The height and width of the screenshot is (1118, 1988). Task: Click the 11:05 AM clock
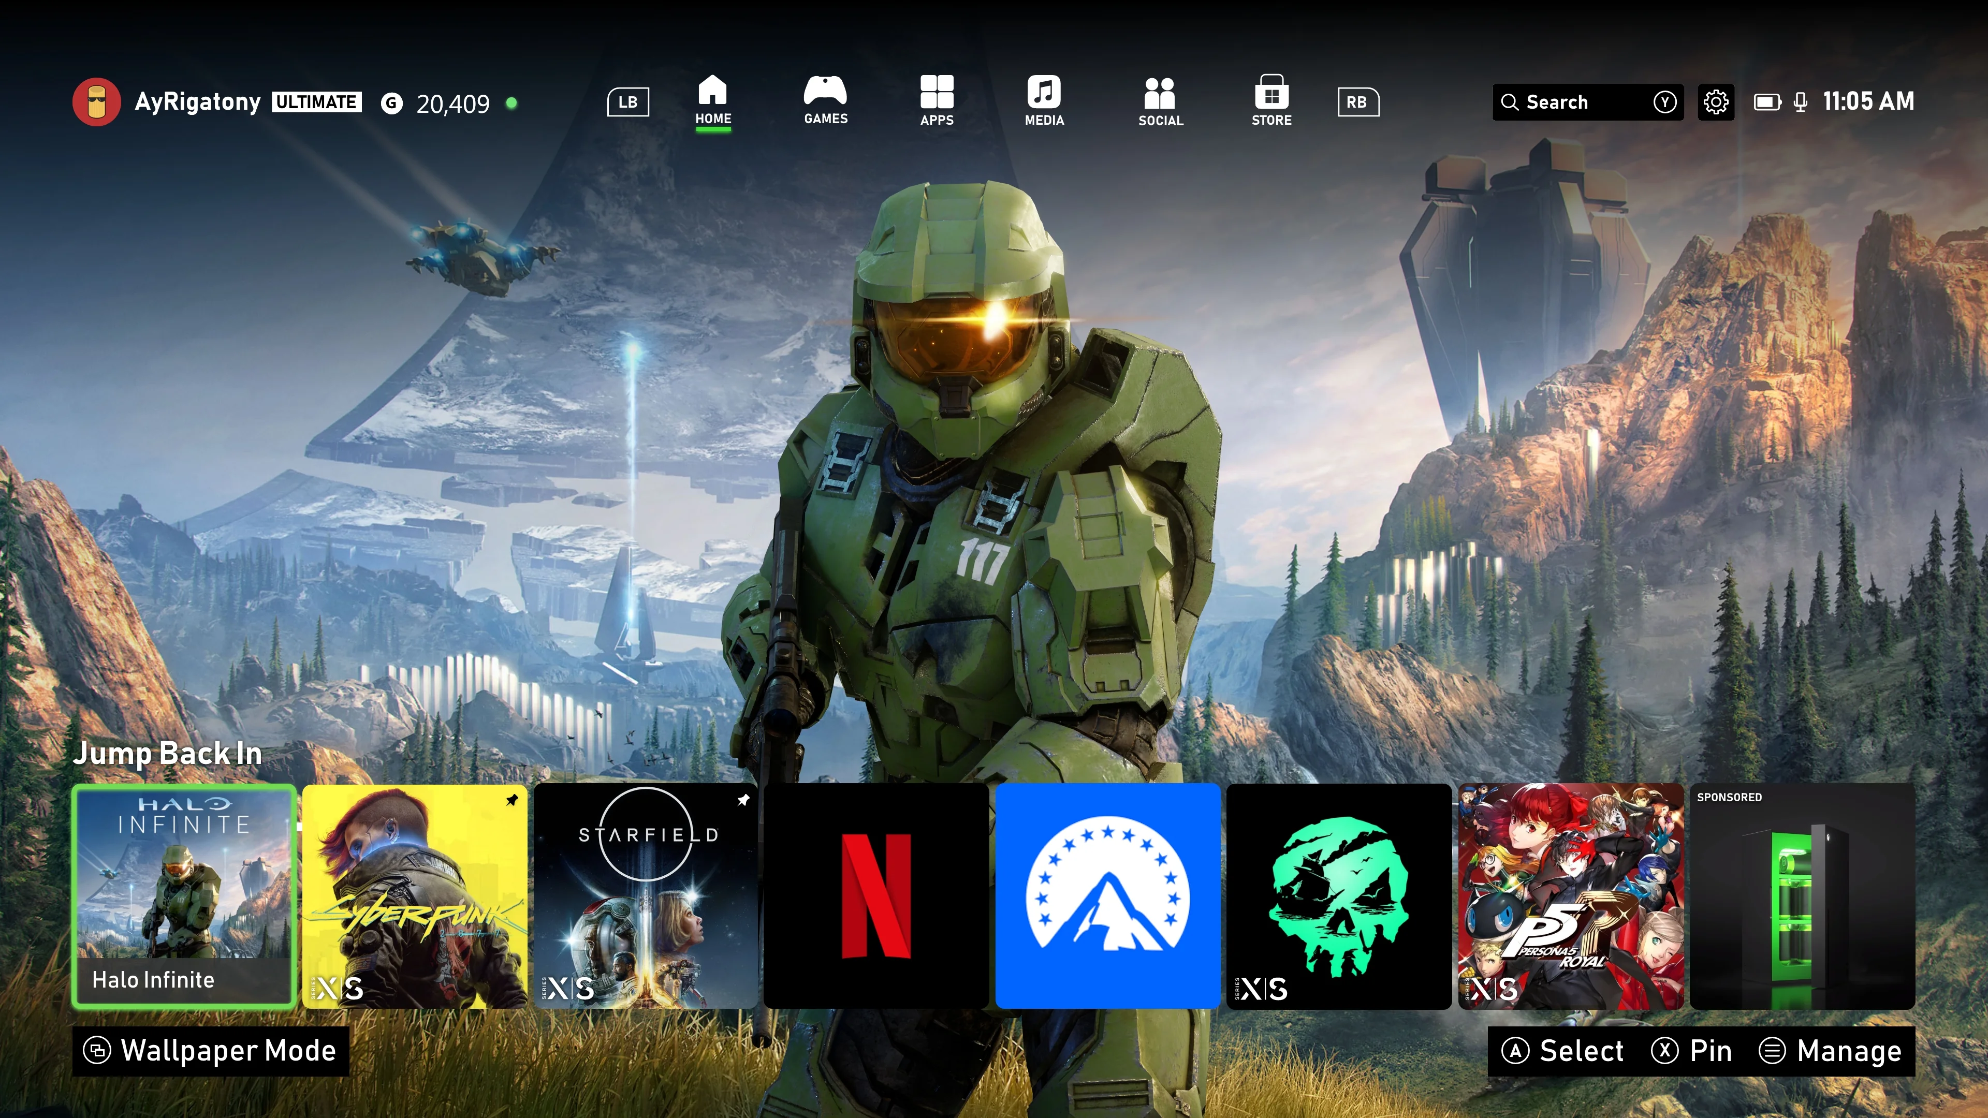(x=1868, y=101)
